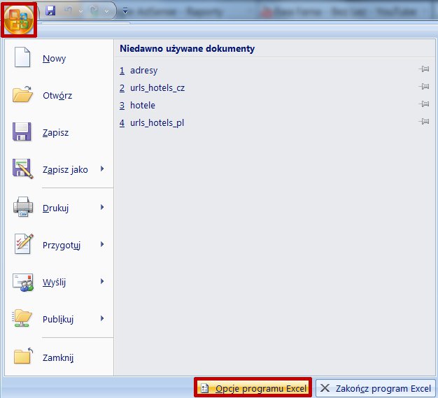Click the printer icon for Drukuj
Image resolution: width=438 pixels, height=398 pixels.
(x=23, y=206)
